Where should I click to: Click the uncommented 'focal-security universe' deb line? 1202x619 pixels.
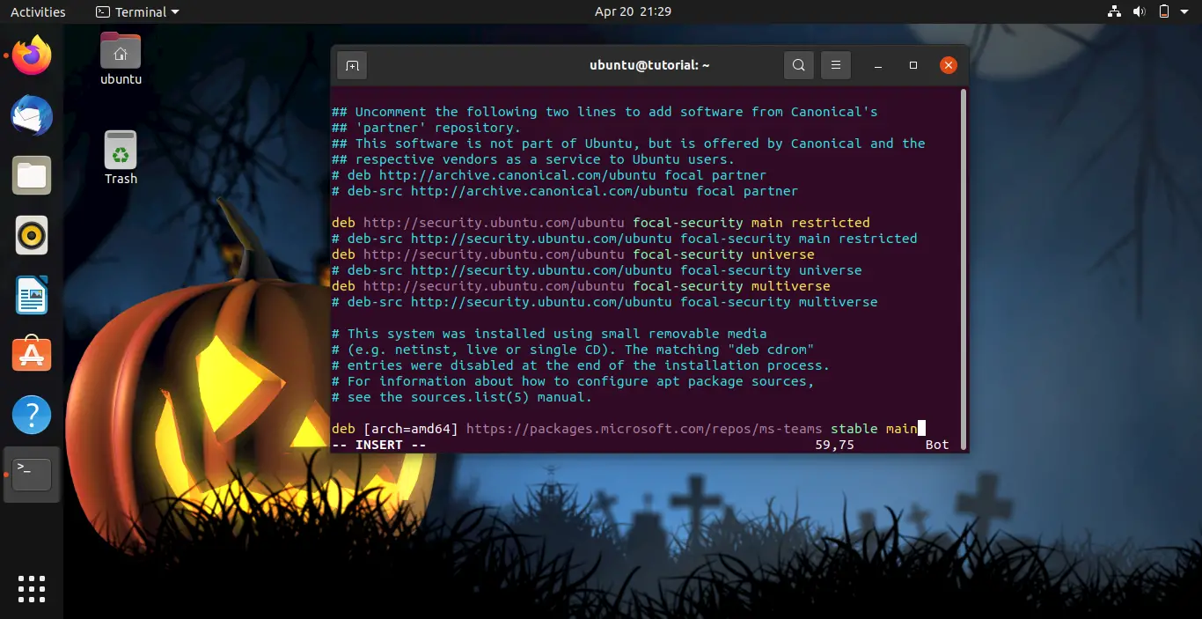[x=573, y=254]
